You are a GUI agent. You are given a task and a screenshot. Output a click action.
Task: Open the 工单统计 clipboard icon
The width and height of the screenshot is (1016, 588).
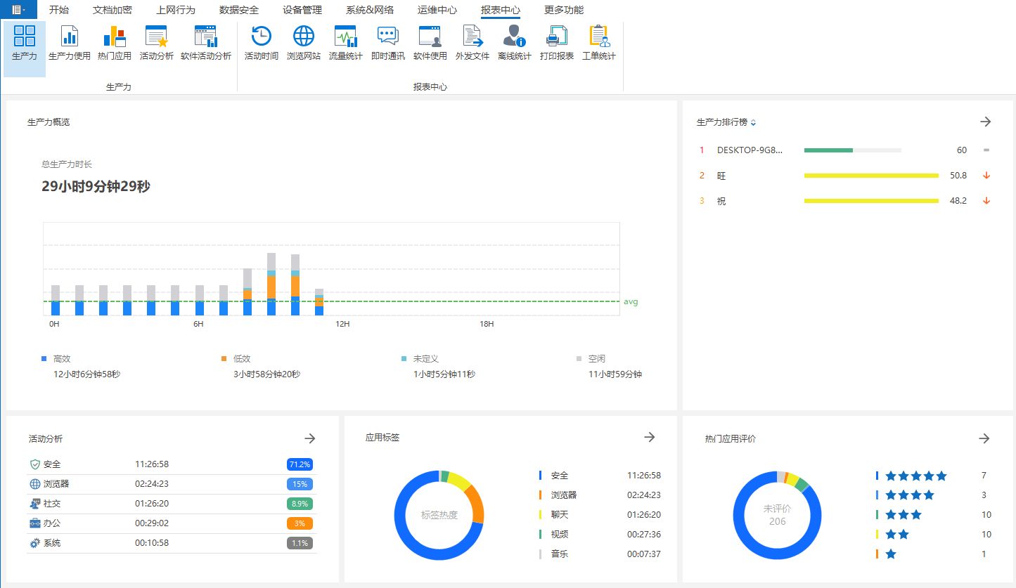click(599, 44)
